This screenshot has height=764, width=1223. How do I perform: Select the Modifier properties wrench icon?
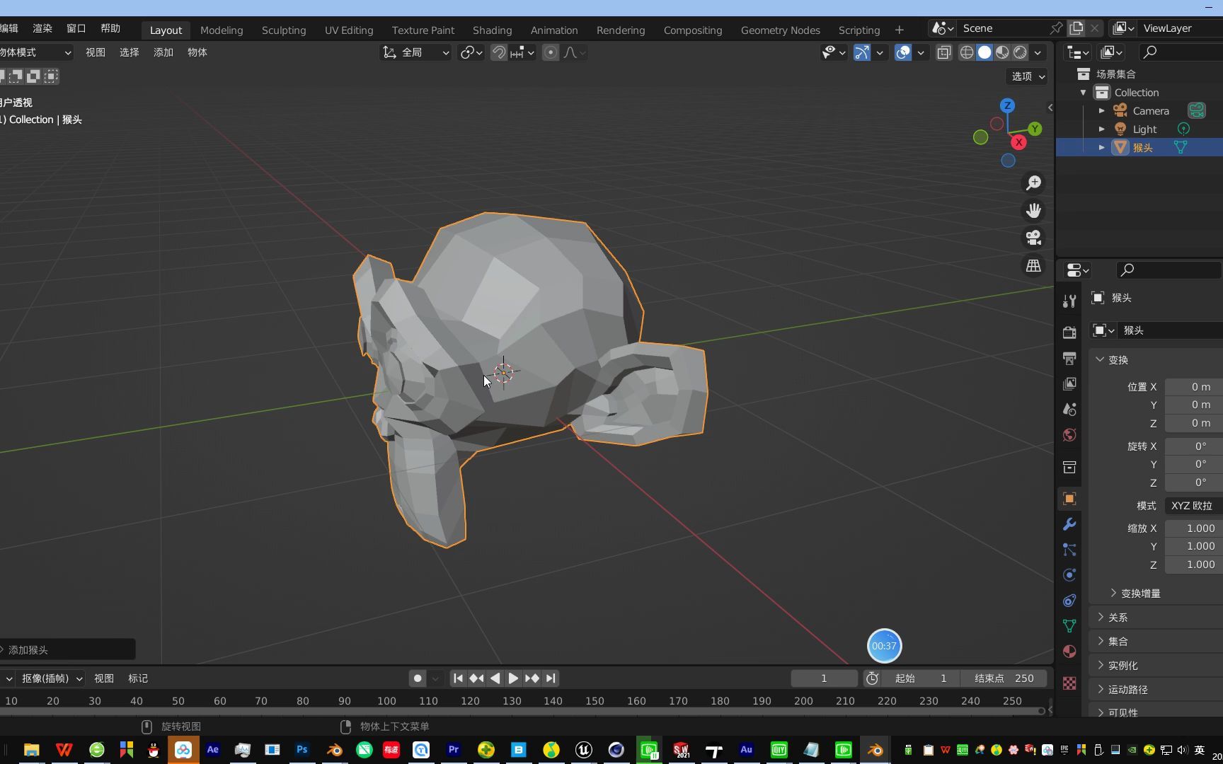[1069, 523]
